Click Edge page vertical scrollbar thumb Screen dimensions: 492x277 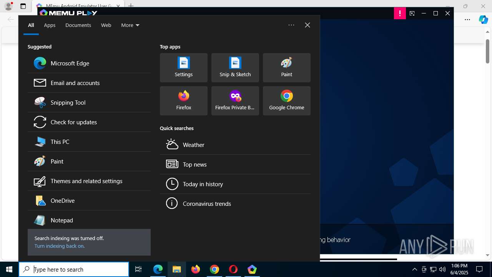pyautogui.click(x=487, y=51)
